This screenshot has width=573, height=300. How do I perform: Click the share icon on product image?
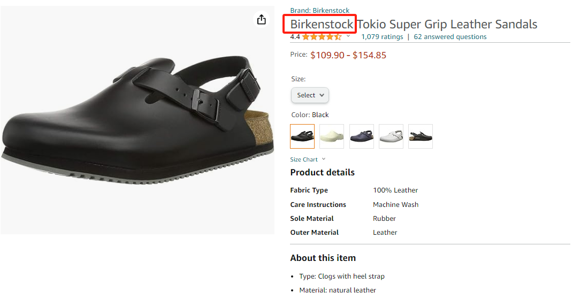(x=261, y=20)
